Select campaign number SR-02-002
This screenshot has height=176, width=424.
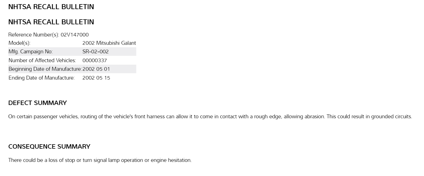[95, 52]
